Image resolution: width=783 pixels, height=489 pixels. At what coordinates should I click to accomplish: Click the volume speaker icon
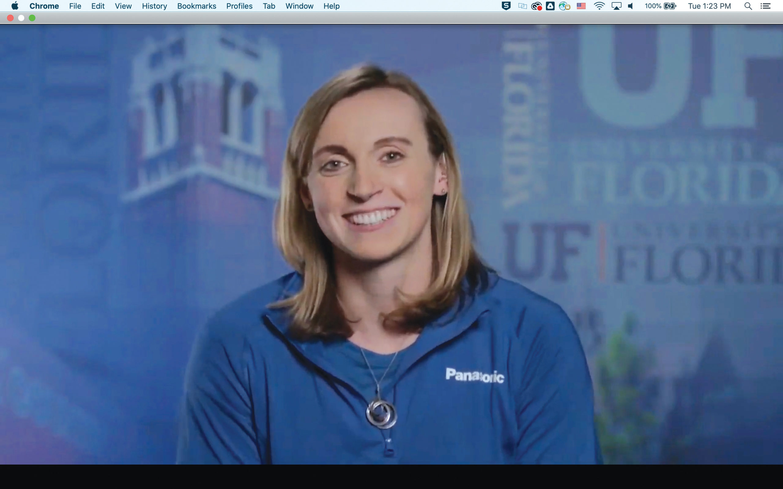(x=630, y=6)
